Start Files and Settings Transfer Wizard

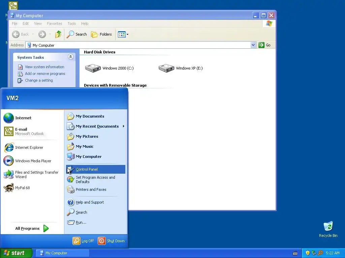tap(31, 174)
